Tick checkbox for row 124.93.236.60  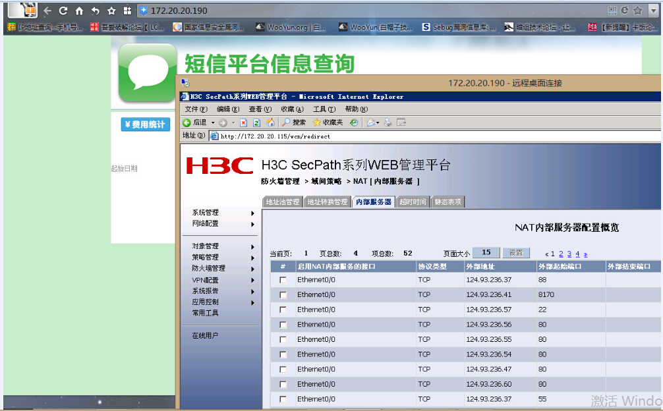point(283,385)
